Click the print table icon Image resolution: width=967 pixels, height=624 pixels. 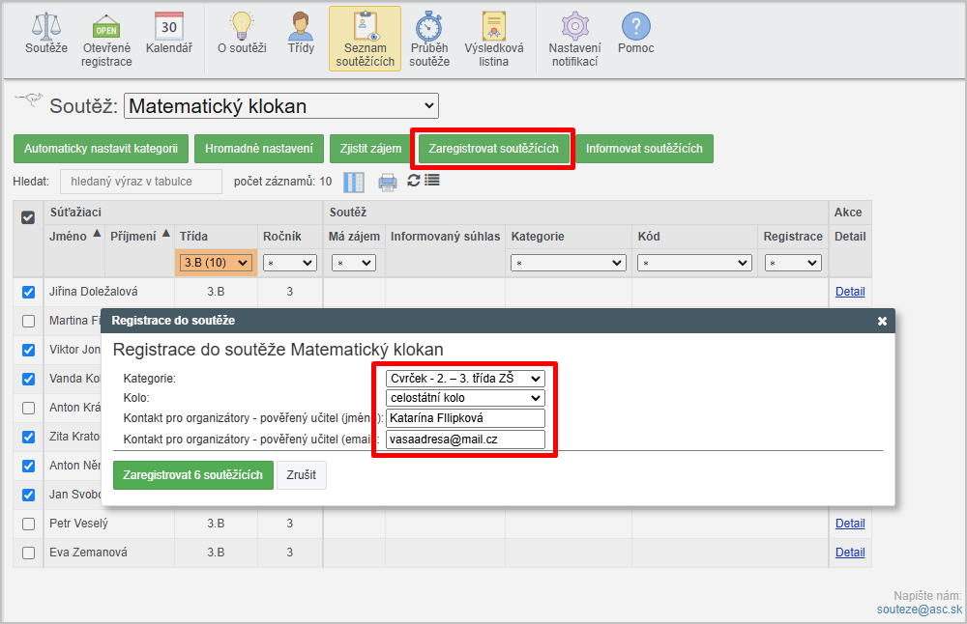click(x=388, y=183)
